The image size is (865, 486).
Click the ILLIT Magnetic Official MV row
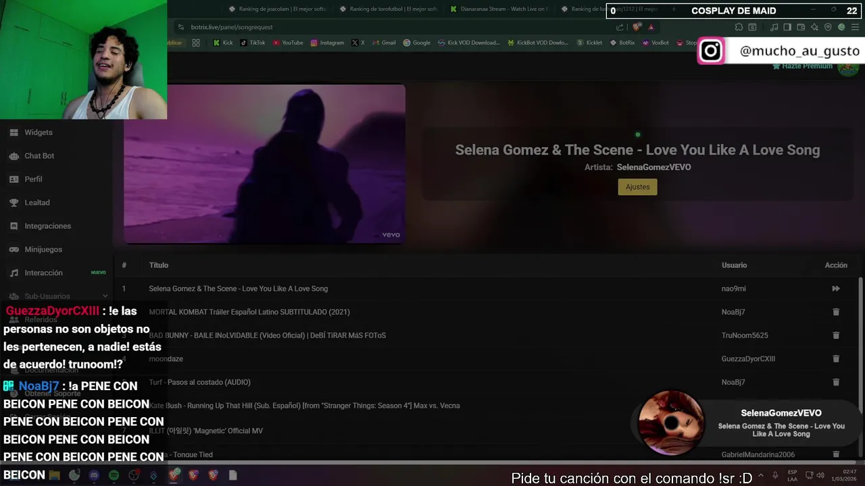pyautogui.click(x=487, y=431)
